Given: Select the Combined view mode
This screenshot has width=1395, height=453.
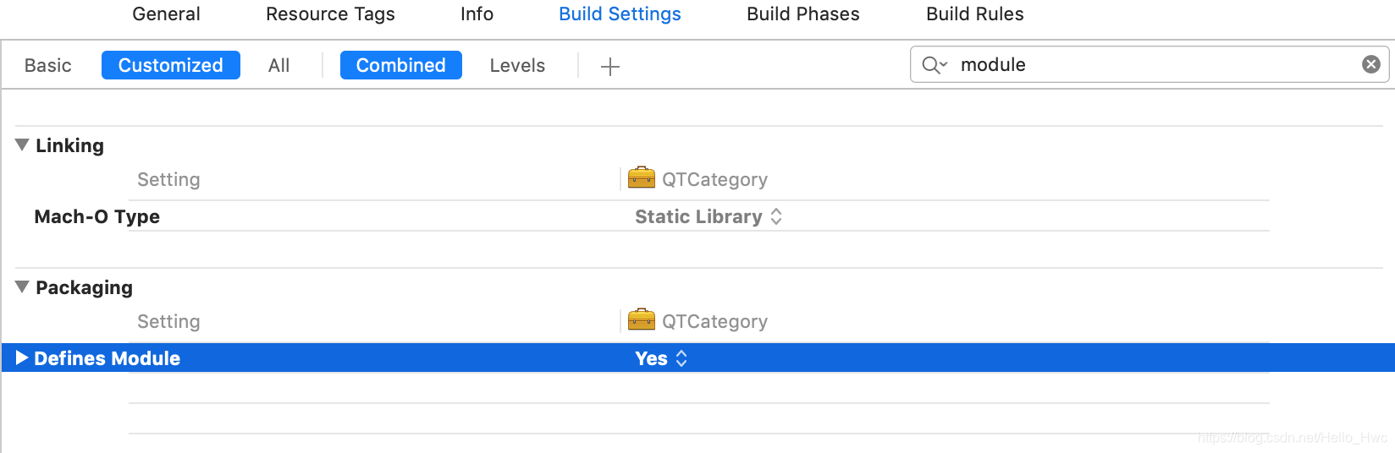Looking at the screenshot, I should click(x=401, y=65).
